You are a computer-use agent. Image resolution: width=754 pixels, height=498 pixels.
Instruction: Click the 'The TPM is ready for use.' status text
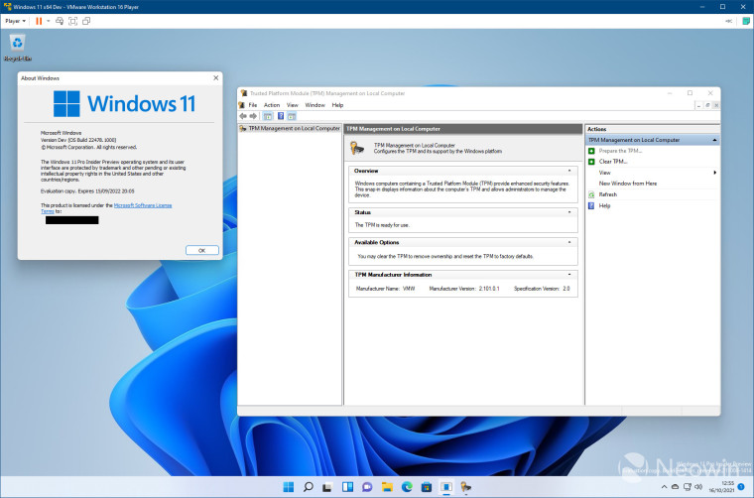[x=382, y=225]
